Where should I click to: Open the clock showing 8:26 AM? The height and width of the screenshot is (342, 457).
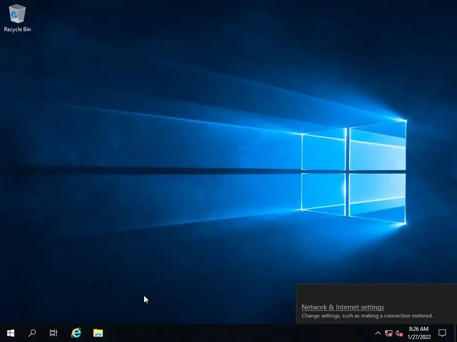tap(419, 333)
